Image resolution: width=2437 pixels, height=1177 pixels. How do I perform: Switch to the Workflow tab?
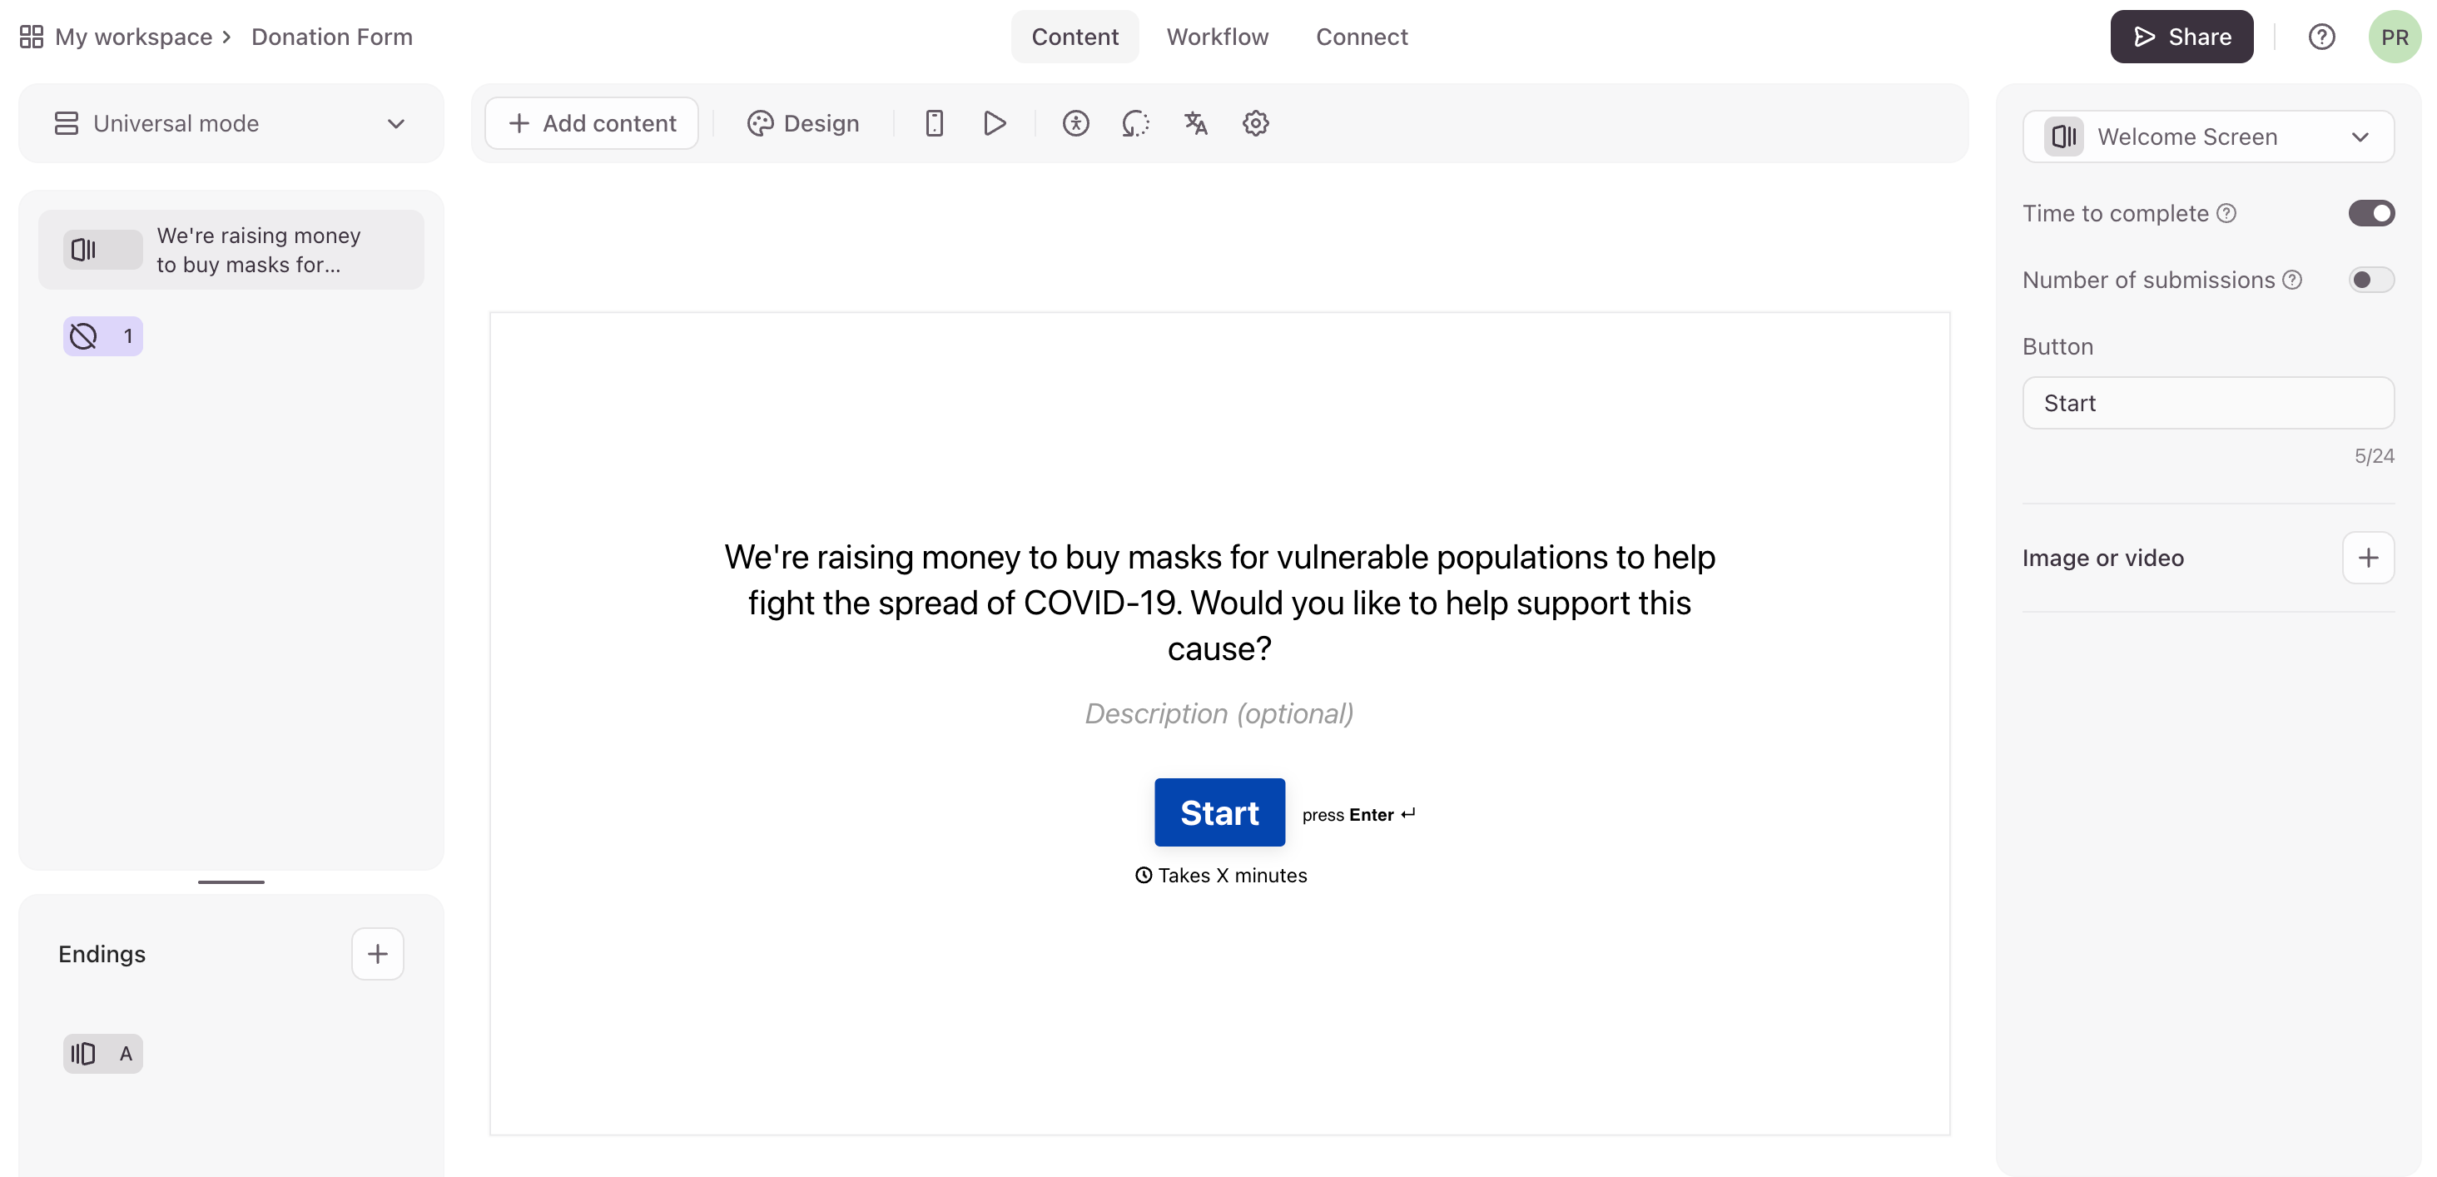[1217, 37]
